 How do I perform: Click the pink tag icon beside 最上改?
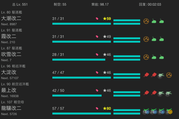(97, 91)
